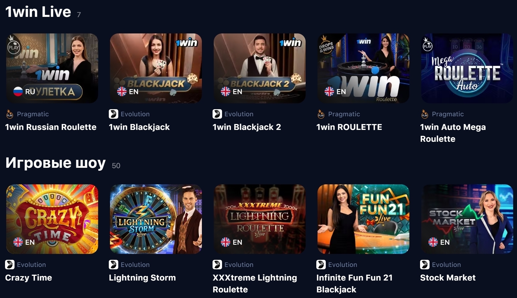Screen dimensions: 517x298
Task: Open the 1win Live section heading
Action: click(38, 12)
